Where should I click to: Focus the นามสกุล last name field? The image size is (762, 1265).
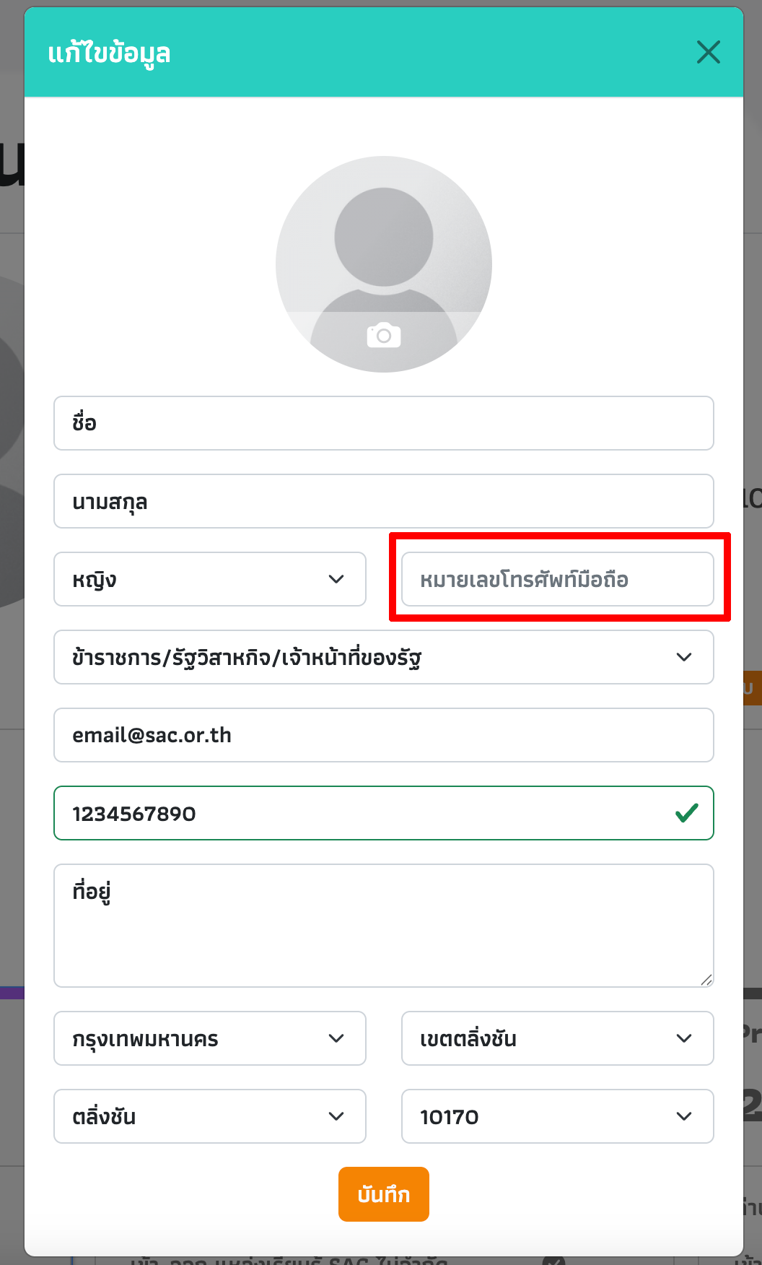coord(384,501)
